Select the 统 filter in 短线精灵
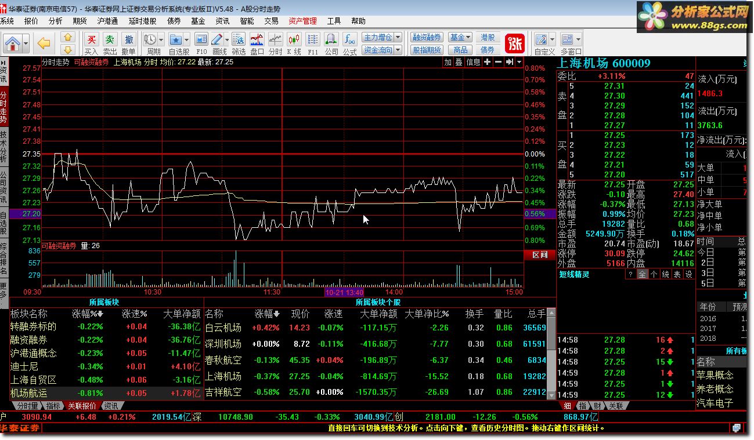Screen dimensions: 754x440 666,275
